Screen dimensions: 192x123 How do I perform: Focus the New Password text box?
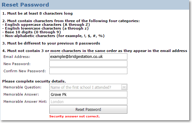pos(88,64)
